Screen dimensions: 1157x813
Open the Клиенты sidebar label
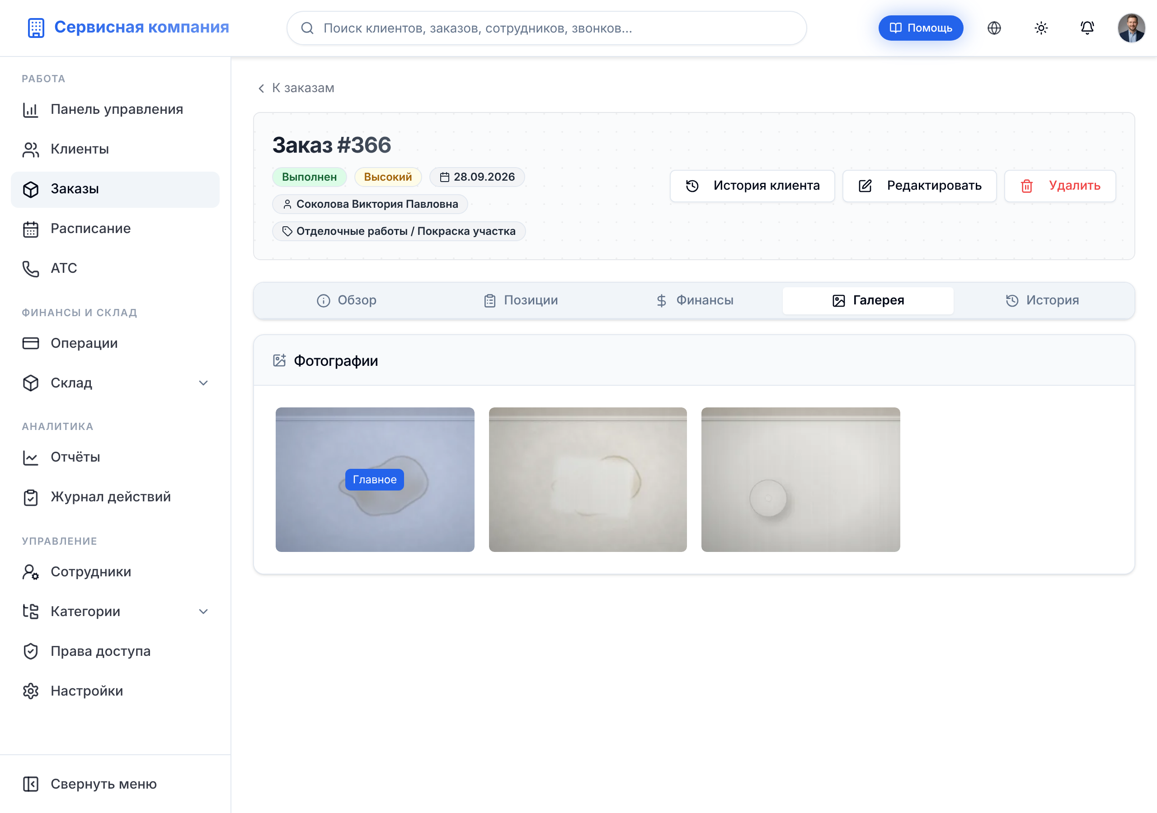pos(80,150)
